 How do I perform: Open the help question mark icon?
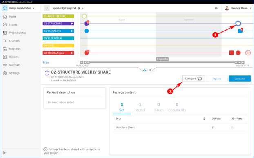click(216, 8)
